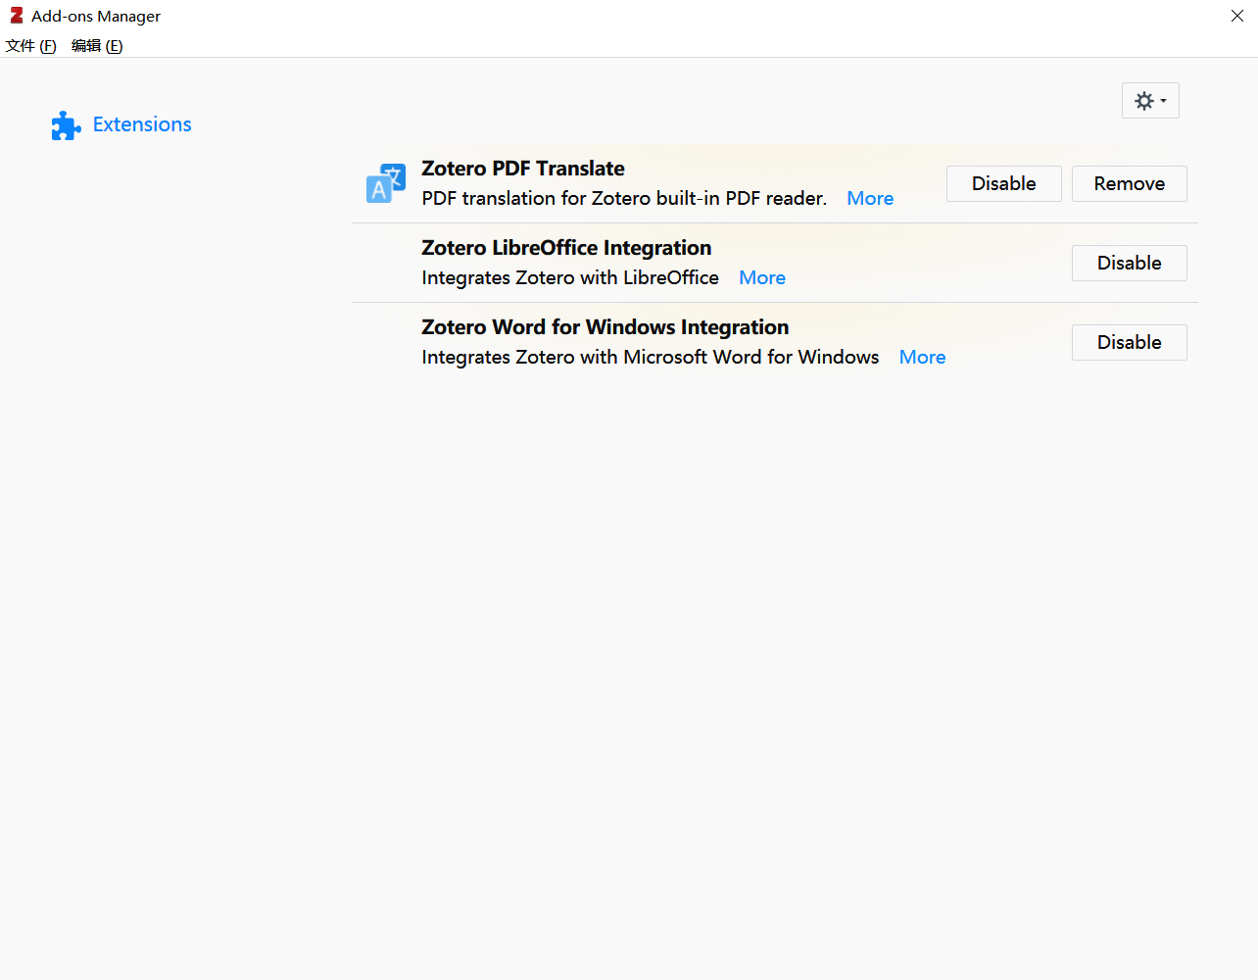
Task: Disable Zotero LibreOffice Integration
Action: click(x=1130, y=264)
